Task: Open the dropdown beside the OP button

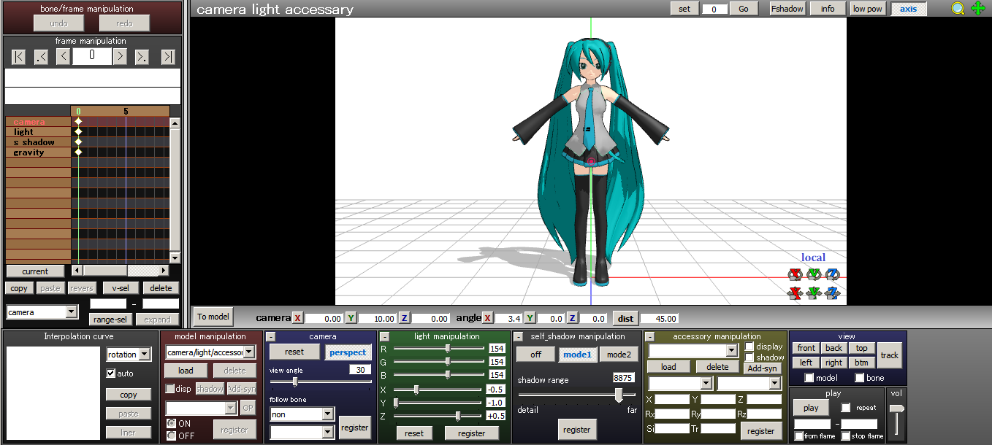Action: [202, 408]
